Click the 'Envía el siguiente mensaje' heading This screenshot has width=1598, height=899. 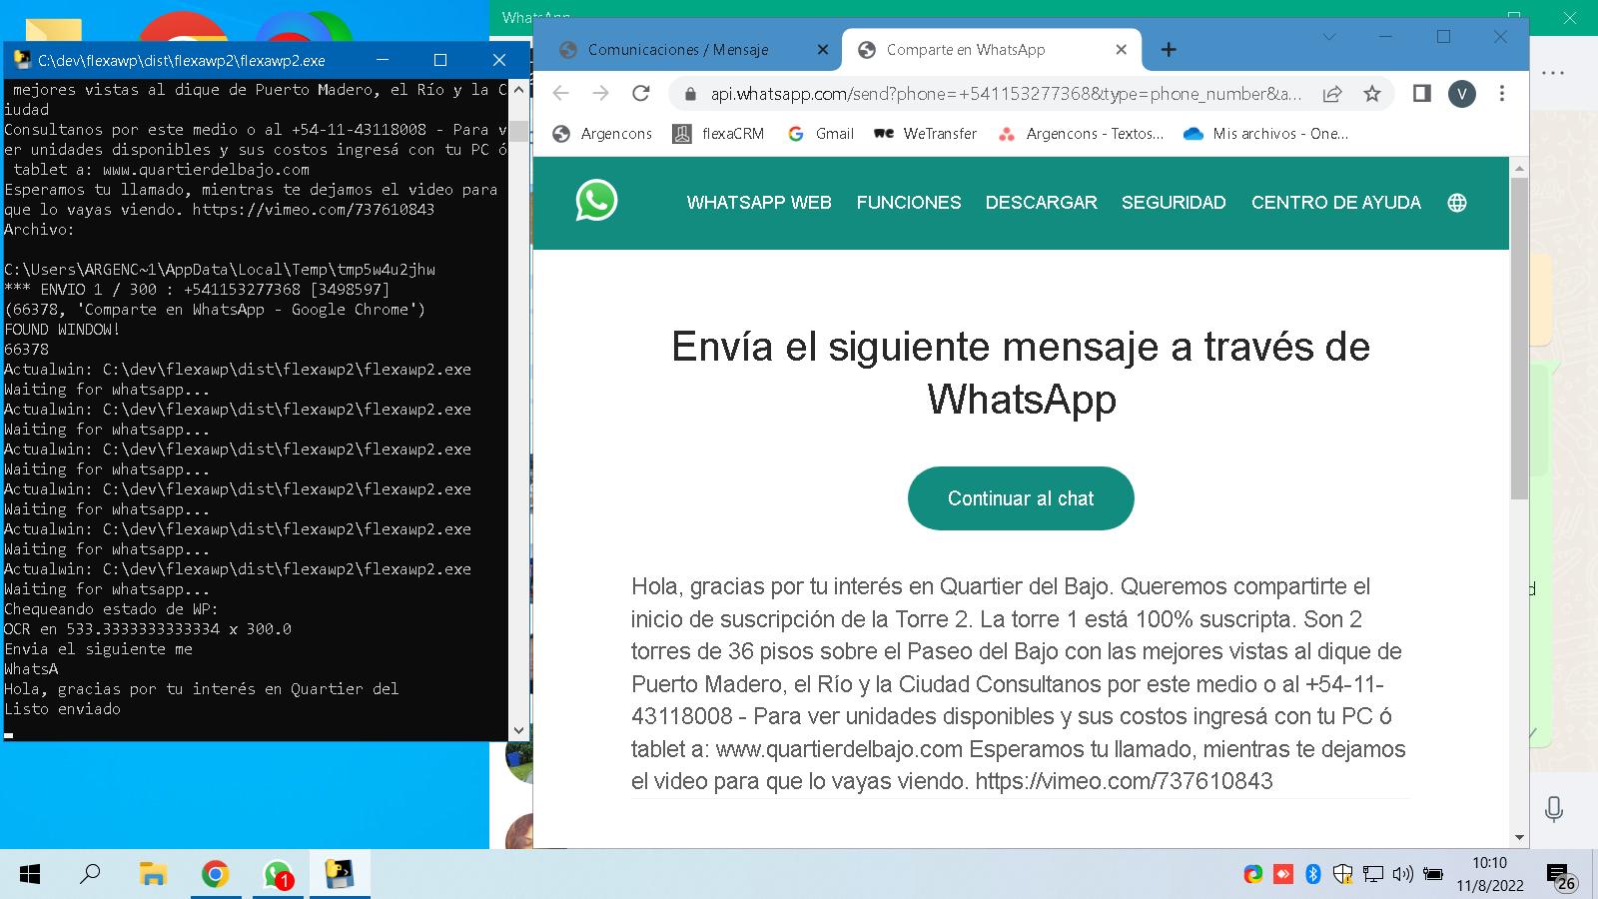pos(1021,373)
